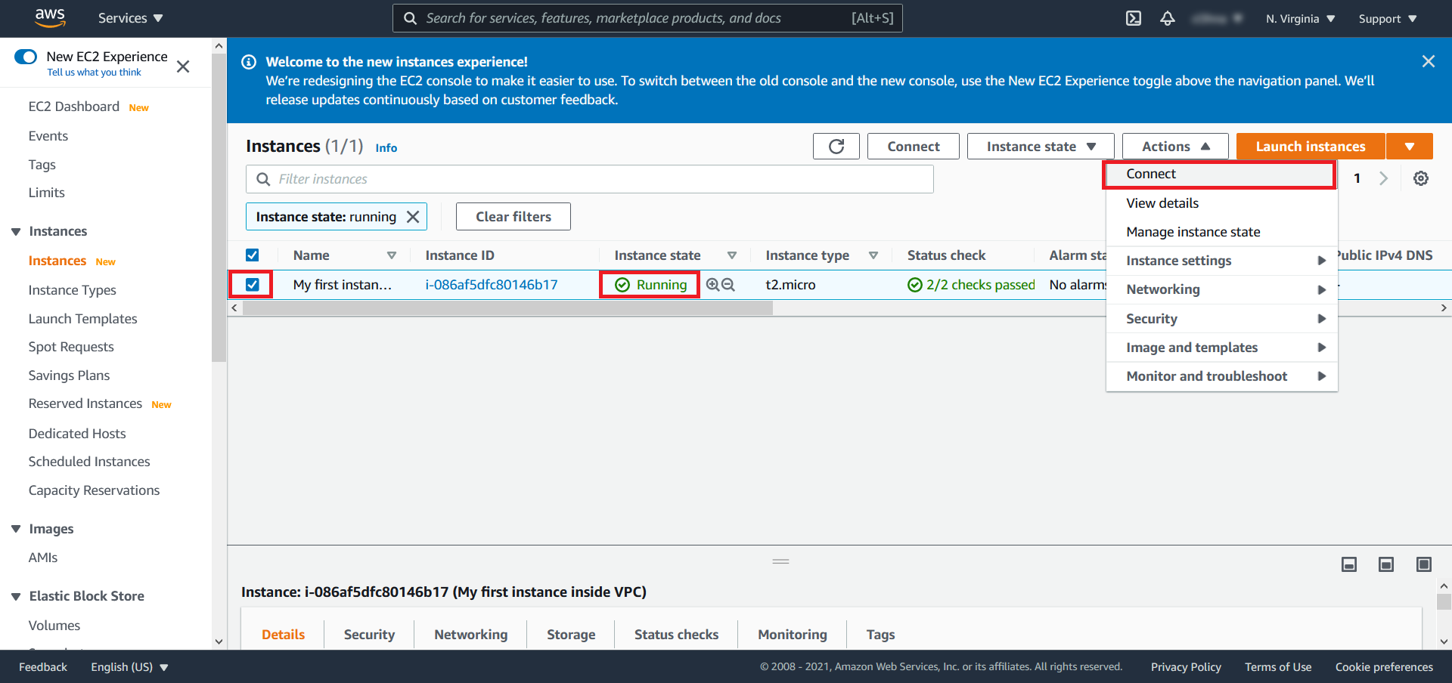Remove the Instance state running filter
Image resolution: width=1452 pixels, height=683 pixels.
(x=413, y=217)
